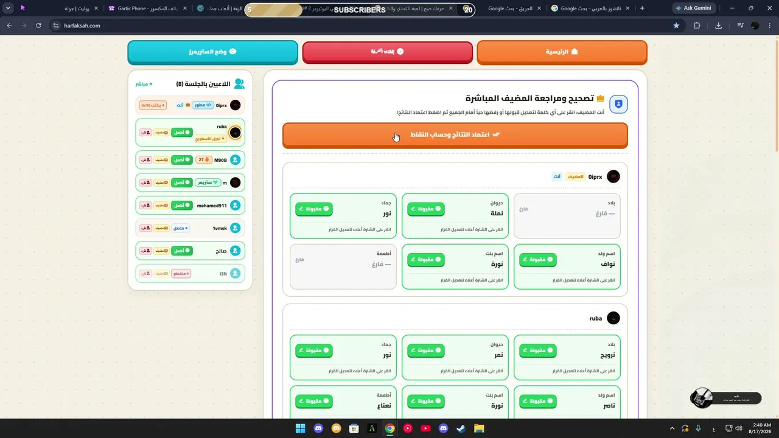Click mohamed911's avatar in players list
The image size is (779, 438).
point(236,206)
